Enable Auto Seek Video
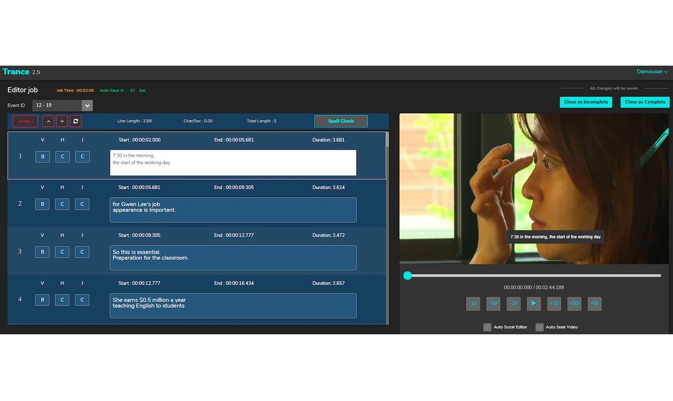 (539, 327)
